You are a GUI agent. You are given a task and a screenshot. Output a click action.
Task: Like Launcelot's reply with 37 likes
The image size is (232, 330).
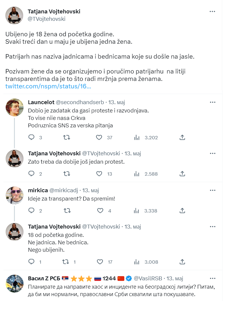click(99, 137)
